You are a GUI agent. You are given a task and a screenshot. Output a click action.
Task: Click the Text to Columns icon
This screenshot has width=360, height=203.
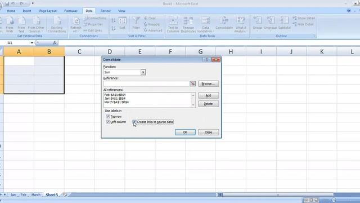[x=173, y=20]
